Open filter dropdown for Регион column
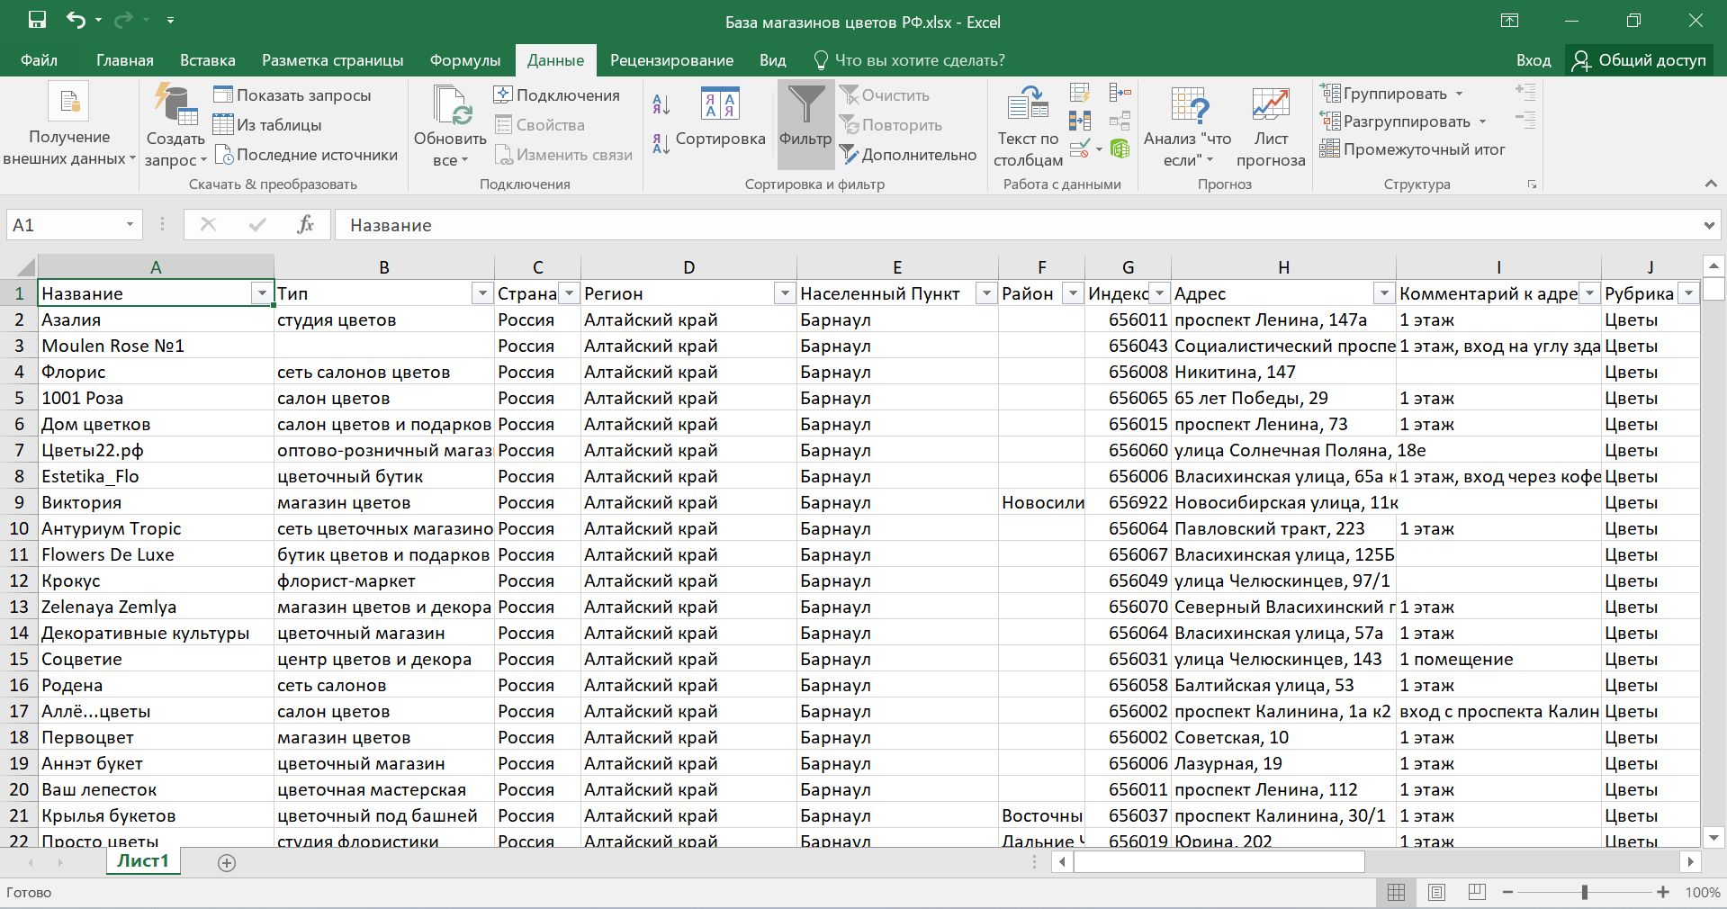 [785, 293]
